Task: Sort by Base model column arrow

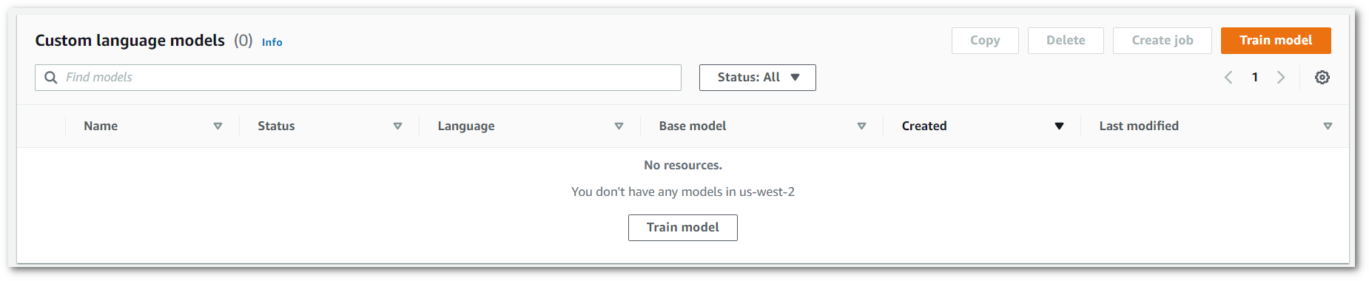Action: pos(861,126)
